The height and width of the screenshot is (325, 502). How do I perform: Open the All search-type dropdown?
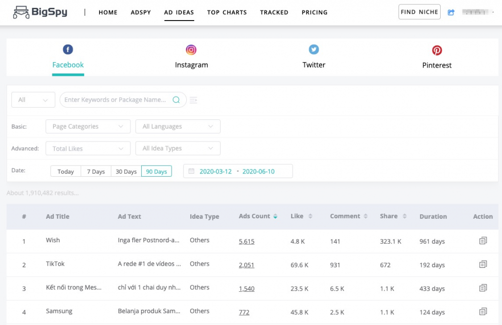[33, 100]
